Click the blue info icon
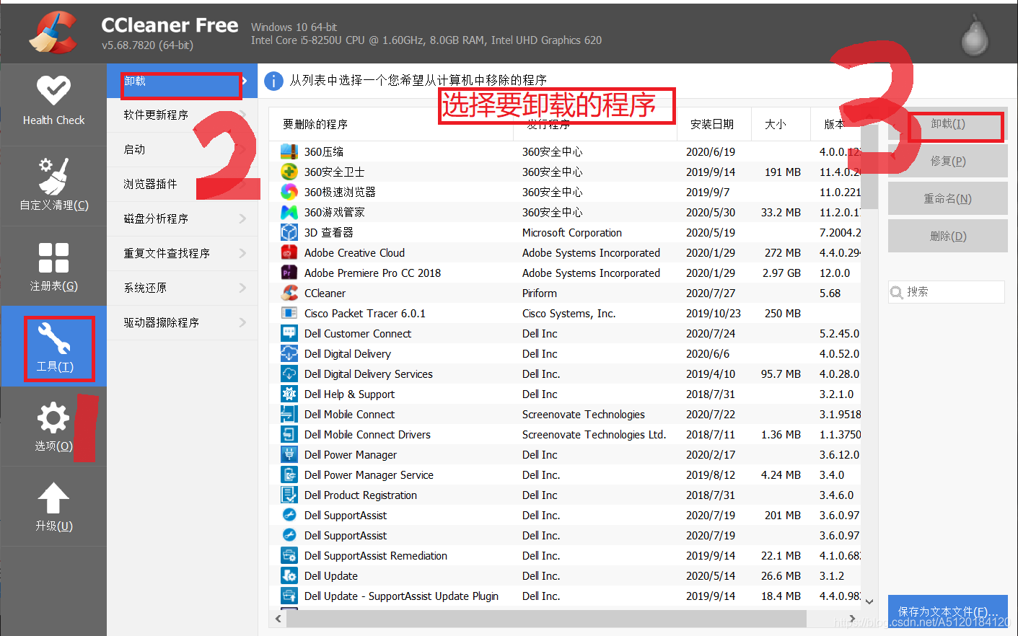Viewport: 1018px width, 636px height. click(x=274, y=81)
